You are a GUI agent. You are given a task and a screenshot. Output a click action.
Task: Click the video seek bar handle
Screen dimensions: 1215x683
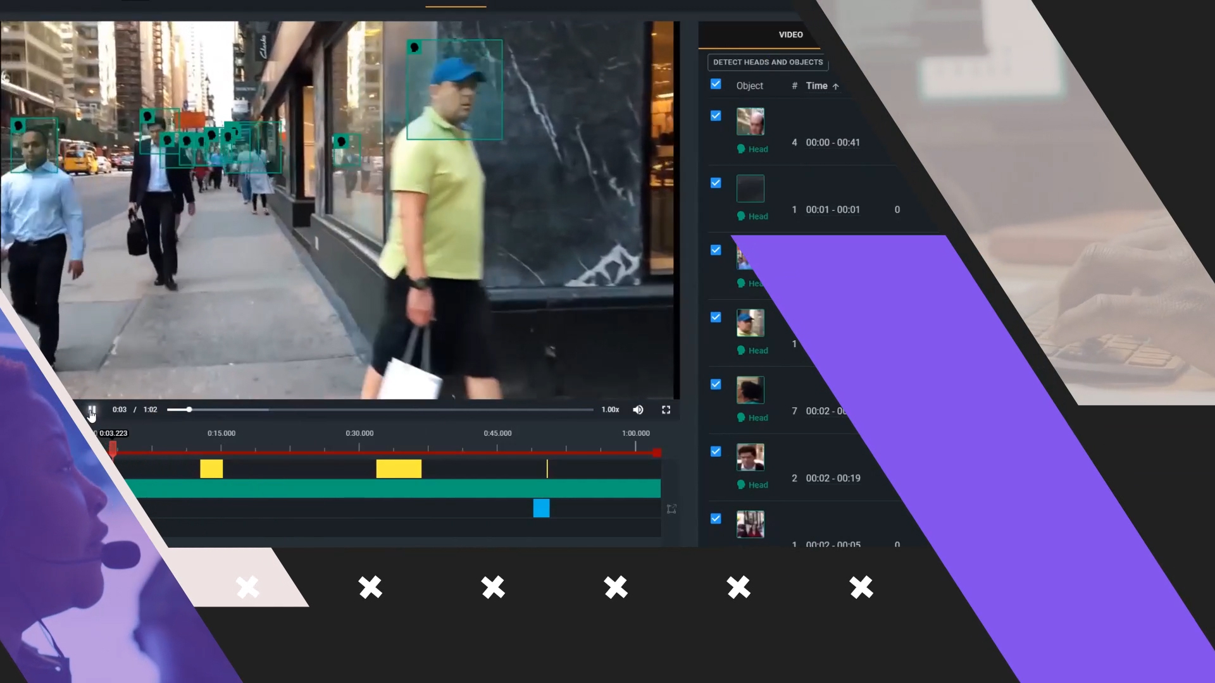coord(189,410)
